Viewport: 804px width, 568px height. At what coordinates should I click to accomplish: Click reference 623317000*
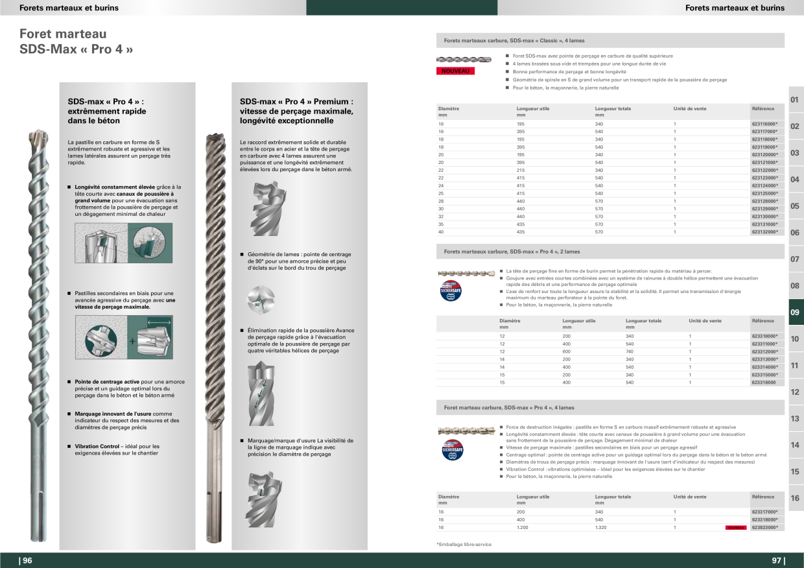(x=764, y=512)
